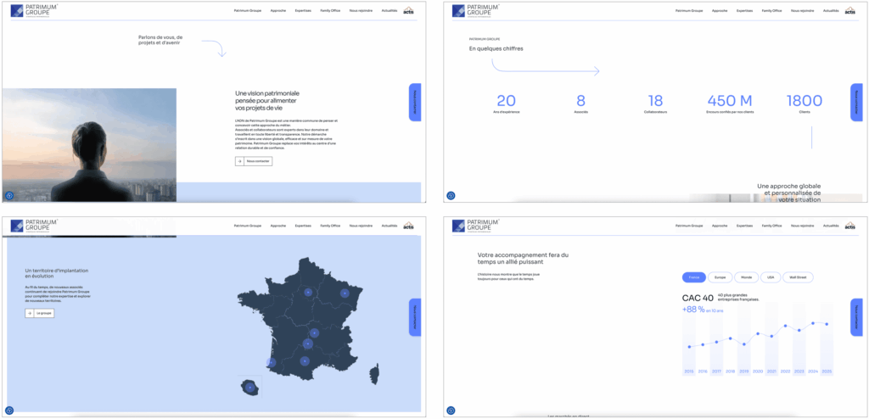Screen dimensions: 869x419
Task: Open the blue side contact tab on the CAC 40 page
Action: point(856,317)
